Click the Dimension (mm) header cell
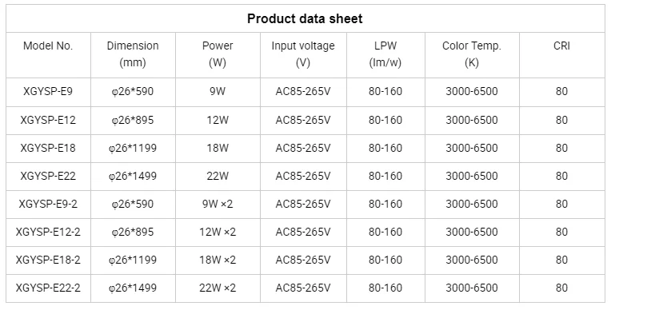Screen dimensions: 655x314 pyautogui.click(x=133, y=54)
